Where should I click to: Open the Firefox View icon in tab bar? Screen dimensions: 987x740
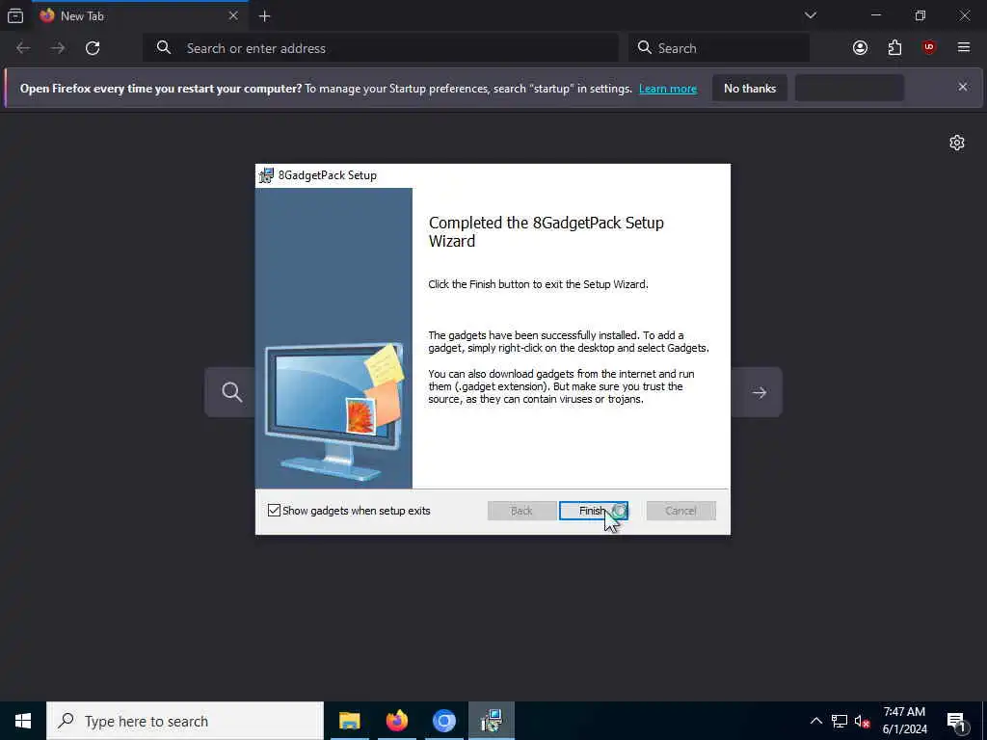click(x=15, y=15)
